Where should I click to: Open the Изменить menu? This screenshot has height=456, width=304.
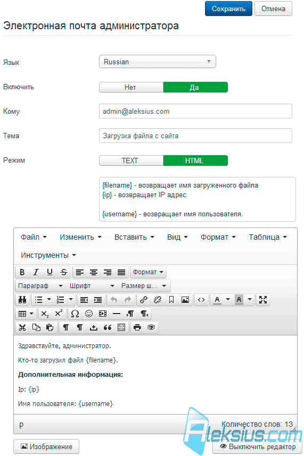pos(80,238)
